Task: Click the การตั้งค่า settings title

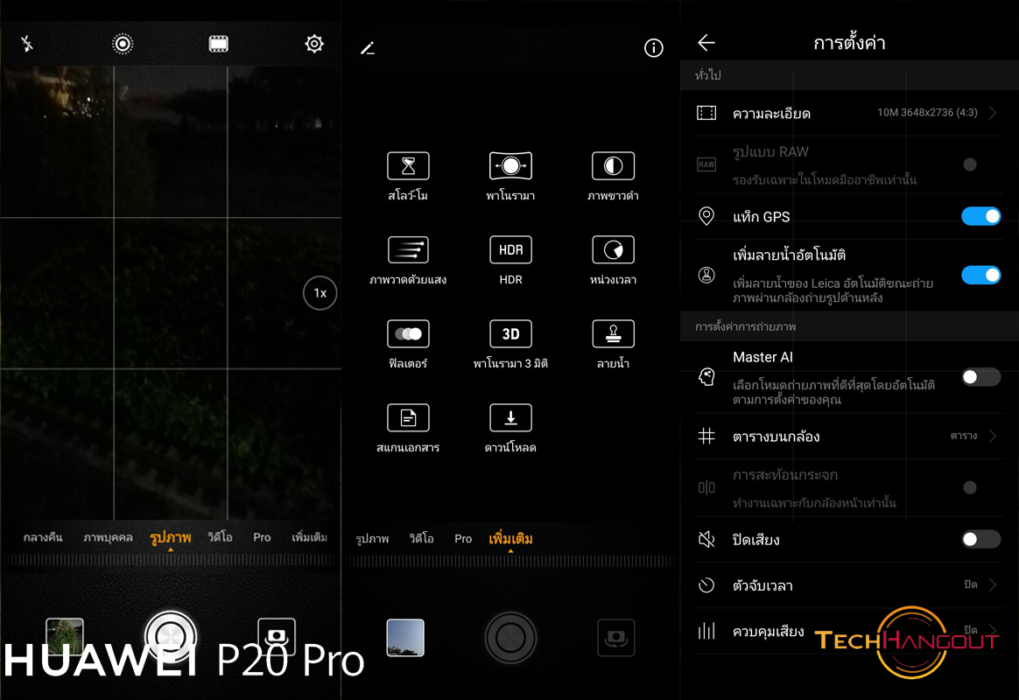Action: click(849, 43)
